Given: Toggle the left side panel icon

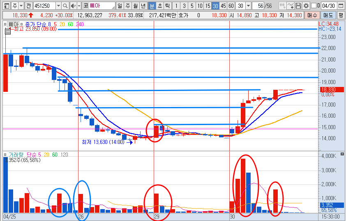Looking at the screenshot, I should pos(7,6).
